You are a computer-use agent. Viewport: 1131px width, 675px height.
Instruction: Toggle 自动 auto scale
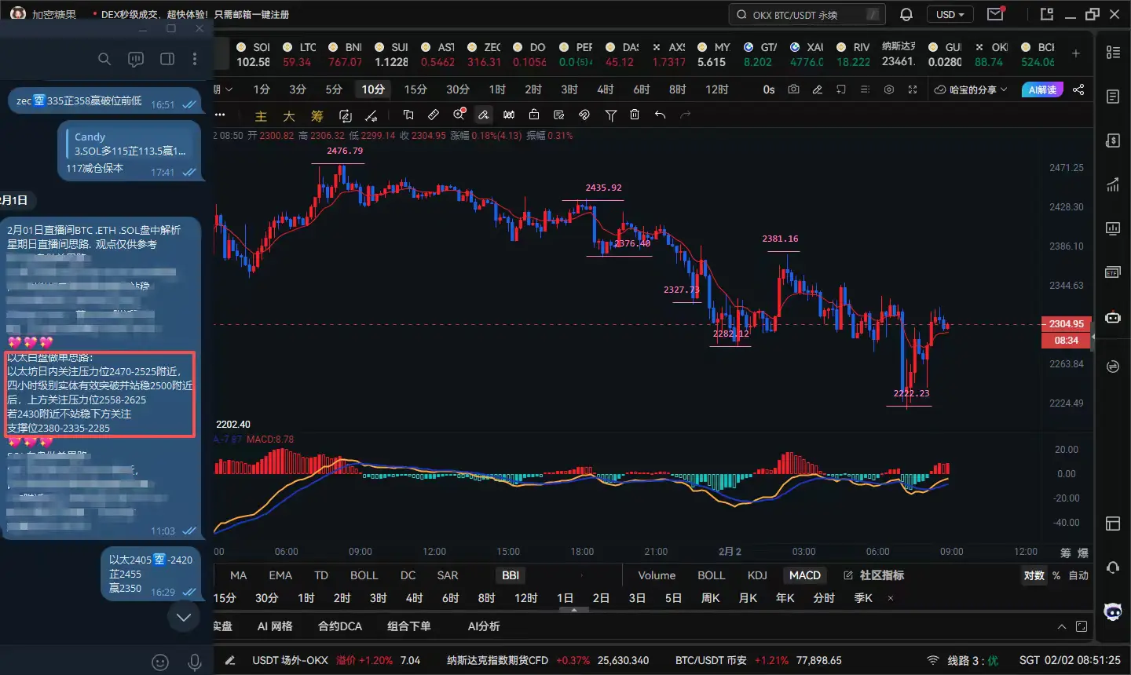tap(1079, 575)
